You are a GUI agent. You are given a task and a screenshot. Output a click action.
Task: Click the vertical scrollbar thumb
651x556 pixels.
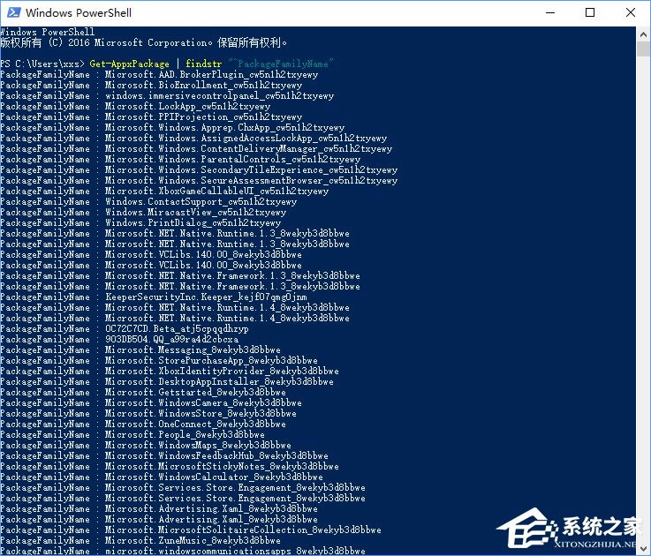tap(643, 49)
